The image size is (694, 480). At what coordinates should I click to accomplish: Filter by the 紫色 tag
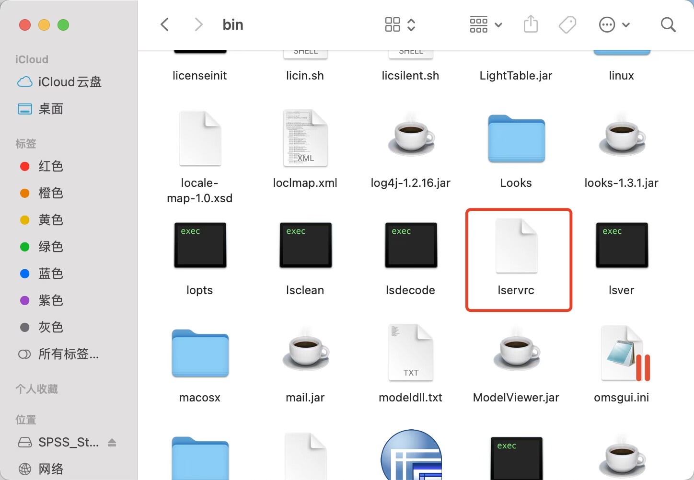tap(41, 300)
